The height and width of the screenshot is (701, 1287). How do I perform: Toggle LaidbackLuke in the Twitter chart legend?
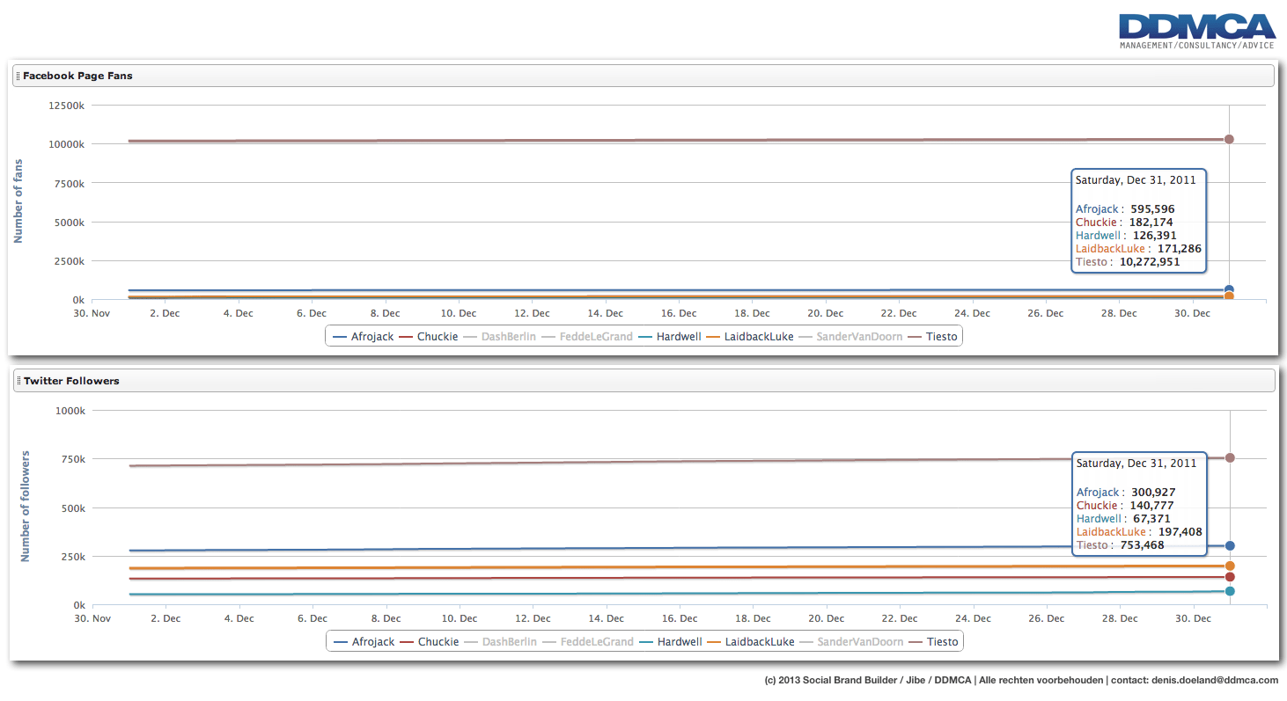click(x=759, y=642)
